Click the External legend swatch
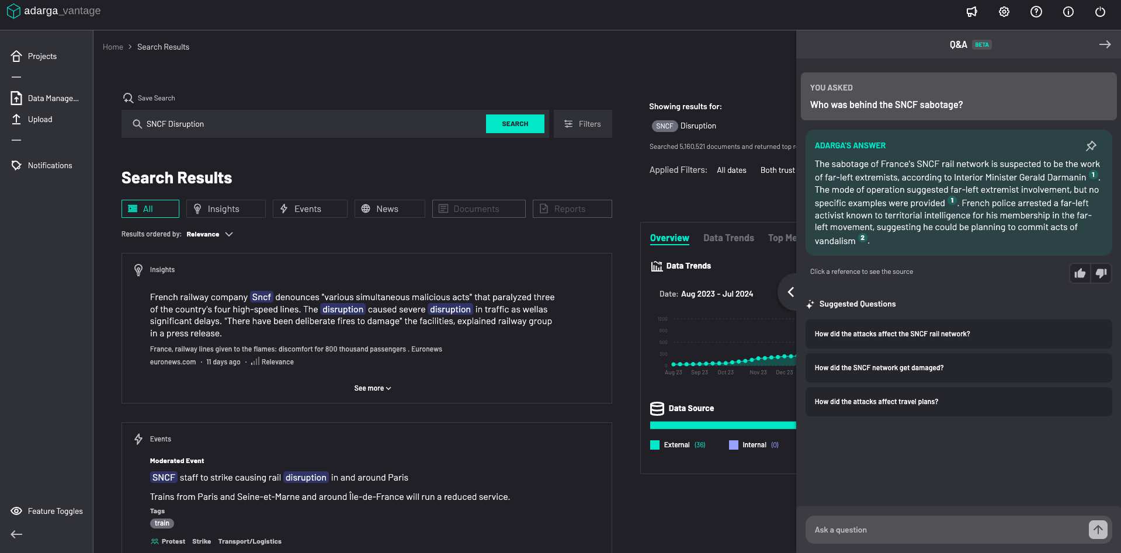Image resolution: width=1121 pixels, height=553 pixels. (655, 445)
